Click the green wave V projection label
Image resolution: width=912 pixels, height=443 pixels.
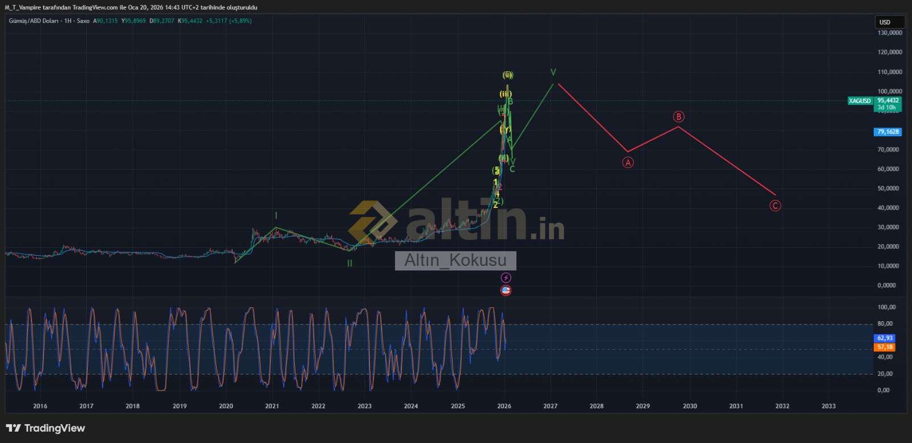(553, 72)
